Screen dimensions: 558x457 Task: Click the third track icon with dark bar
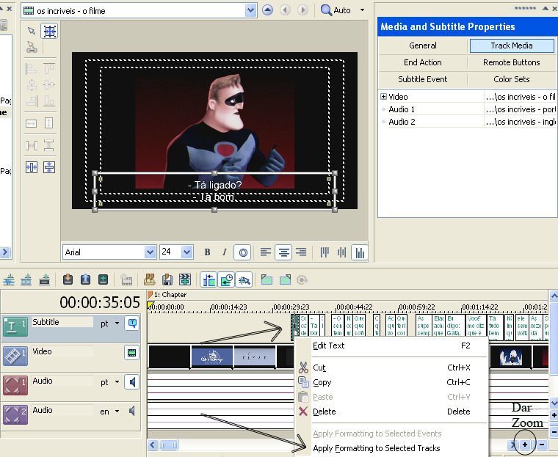pyautogui.click(x=45, y=279)
